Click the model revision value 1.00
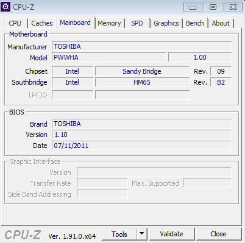The height and width of the screenshot is (243, 245). [200, 57]
